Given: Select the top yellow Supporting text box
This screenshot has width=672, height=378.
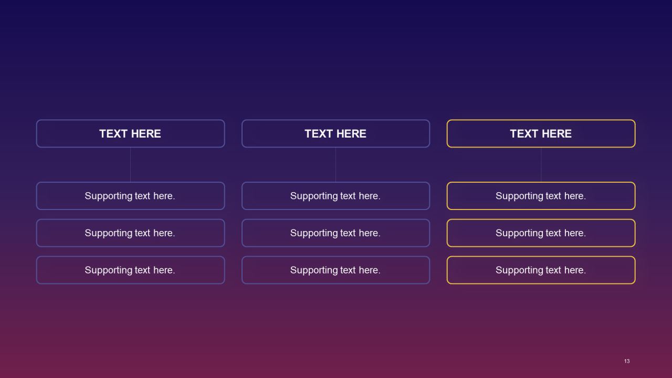Looking at the screenshot, I should (541, 196).
